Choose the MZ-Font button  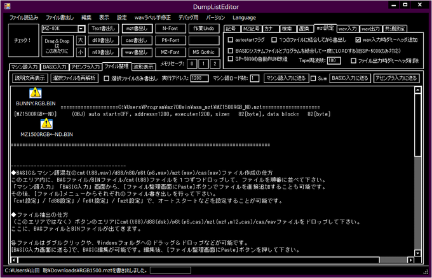pos(170,52)
